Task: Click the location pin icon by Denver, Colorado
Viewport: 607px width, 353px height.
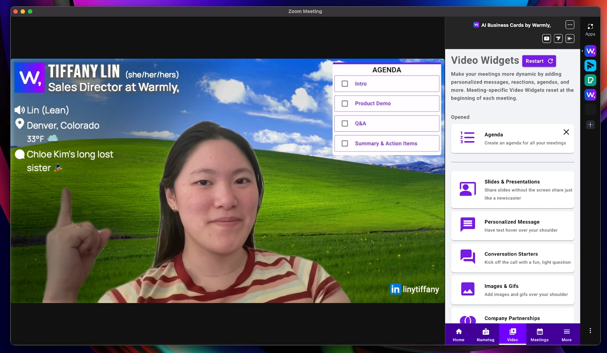Action: [x=20, y=124]
